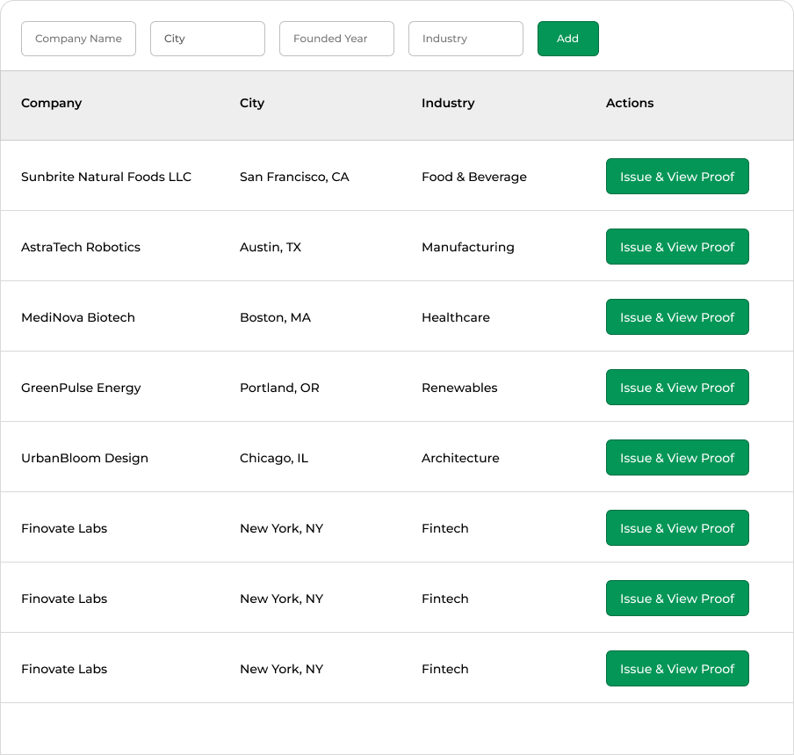Select the Industry column header
This screenshot has height=755, width=794.
click(448, 103)
